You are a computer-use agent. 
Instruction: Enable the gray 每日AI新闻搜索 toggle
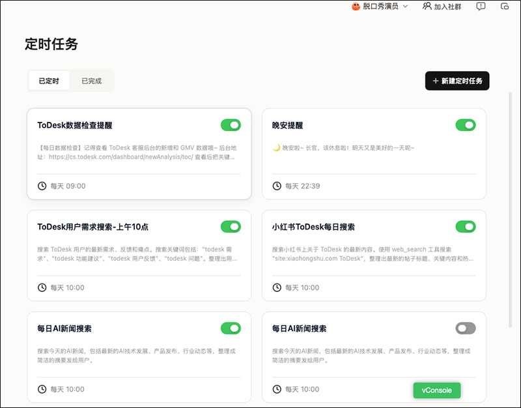466,328
